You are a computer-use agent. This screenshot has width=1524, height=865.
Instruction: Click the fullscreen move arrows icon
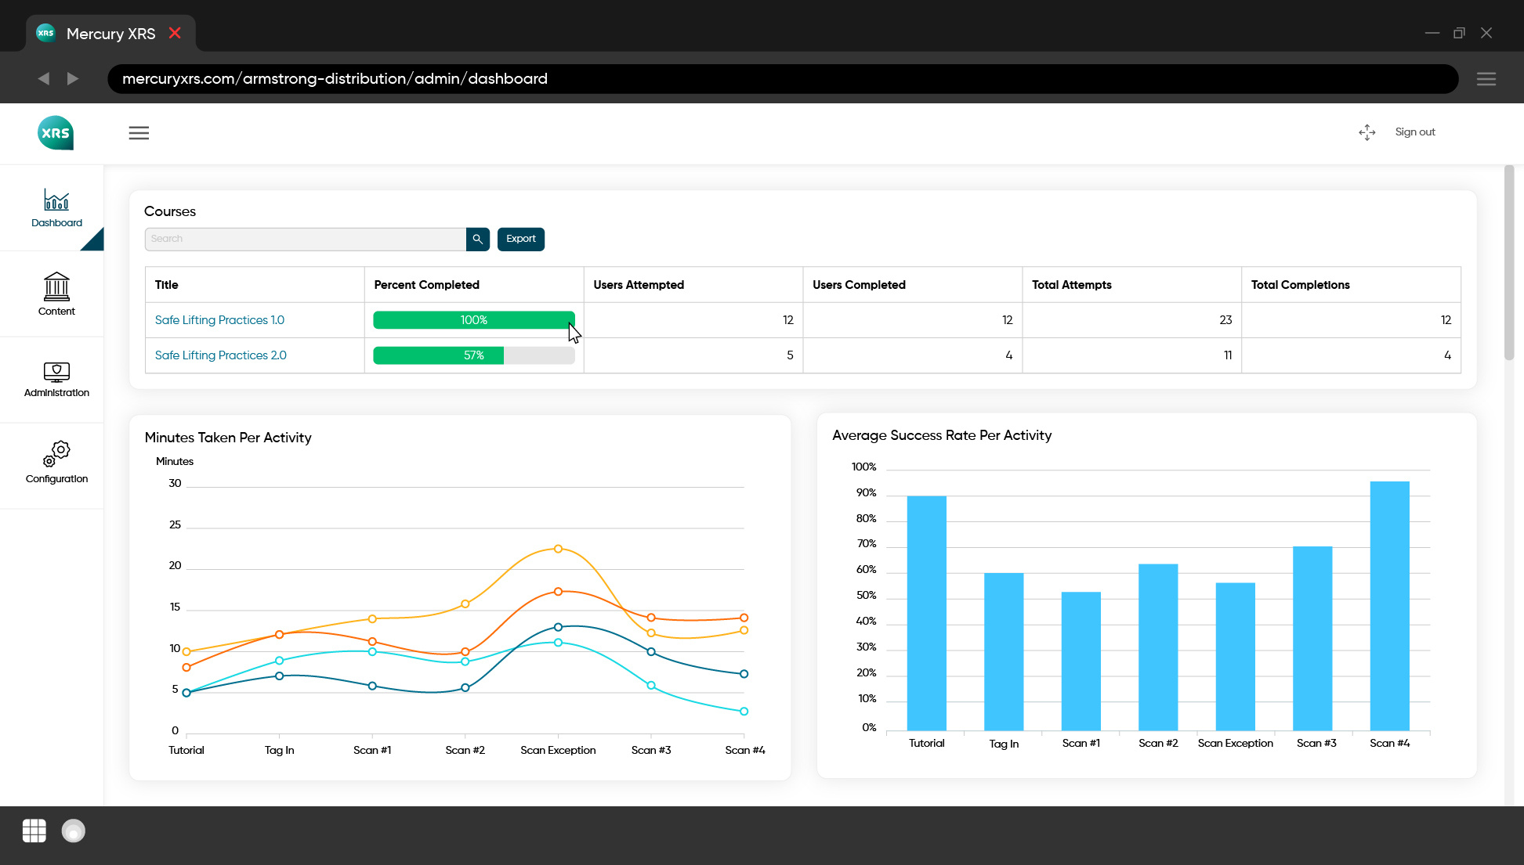point(1367,132)
